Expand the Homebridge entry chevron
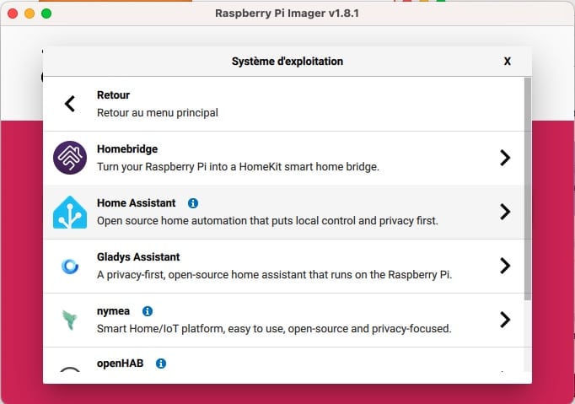This screenshot has height=404, width=575. [x=504, y=158]
